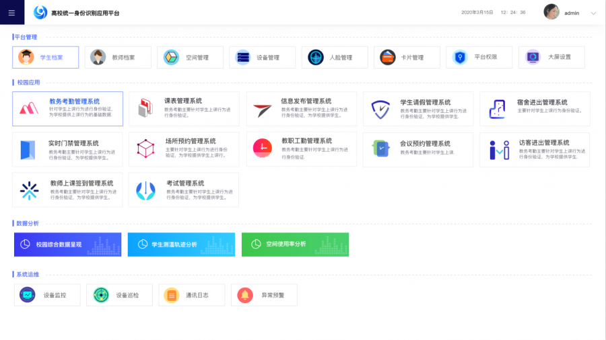This screenshot has height=340, width=606.
Task: Click the admin user avatar
Action: pos(551,12)
